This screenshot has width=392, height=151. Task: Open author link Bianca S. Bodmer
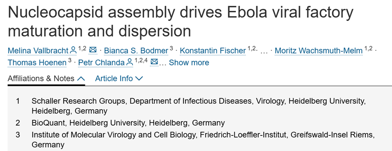(136, 51)
